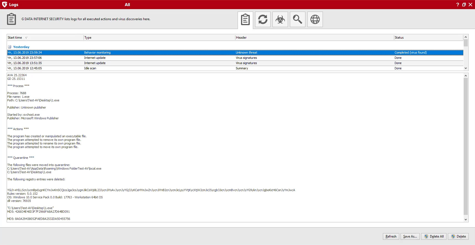Click the large clipboard logs icon
This screenshot has width=475, height=245.
point(11,19)
